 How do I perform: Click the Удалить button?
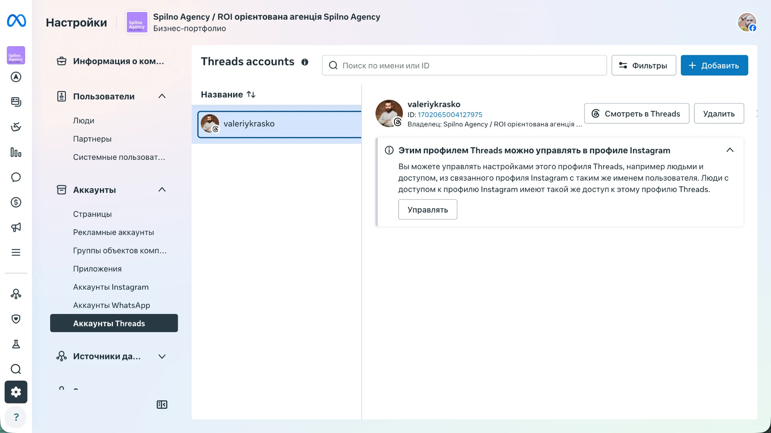(719, 114)
